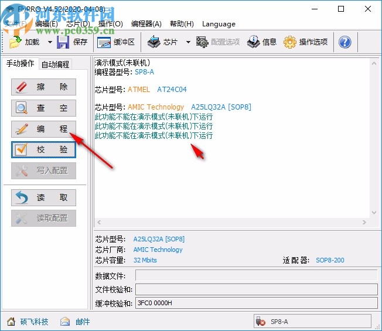This screenshot has height=331, width=382.
Task: Click the 'AMIC Technology' manufacturer value
Action: [x=158, y=250]
